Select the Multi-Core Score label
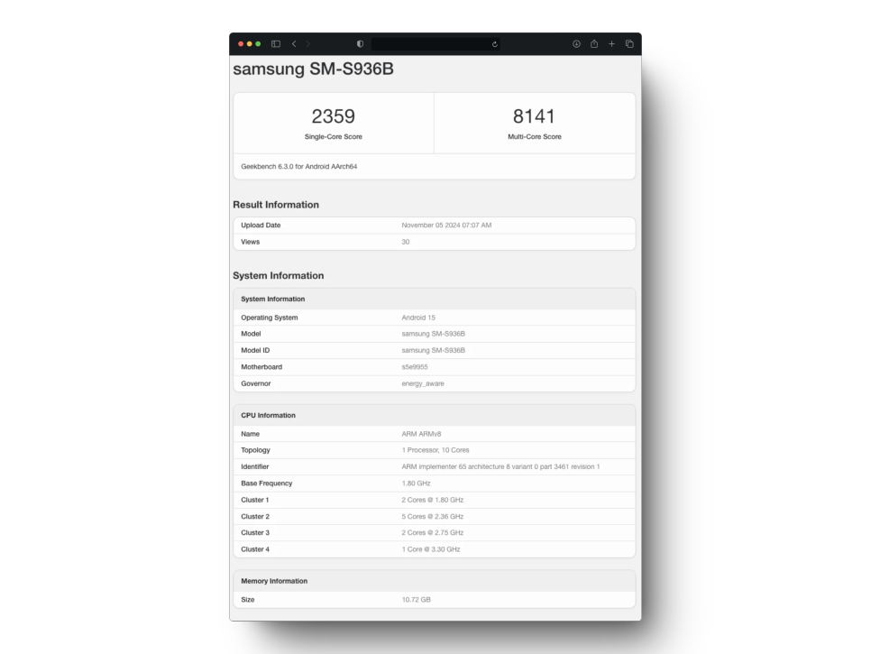 coord(535,137)
